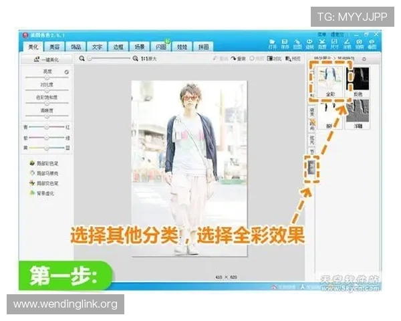Click the 截图 icon at toolbar end
Screen dimensions: 401x321
click(372, 44)
